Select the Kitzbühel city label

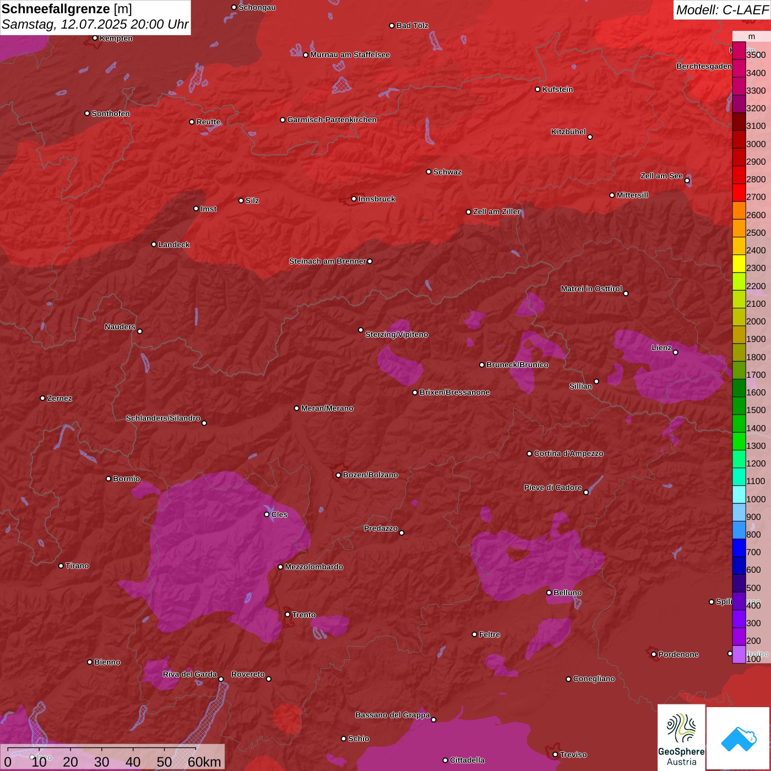click(568, 132)
